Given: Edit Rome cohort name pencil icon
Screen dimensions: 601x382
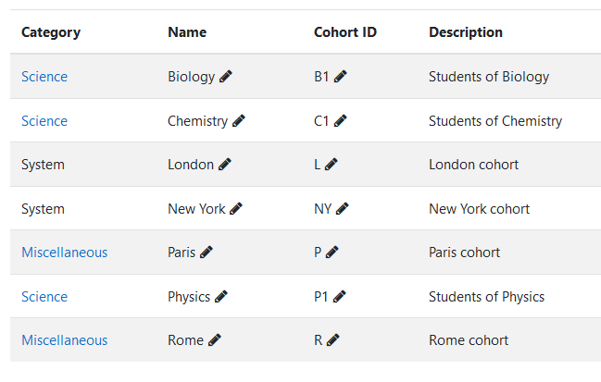Looking at the screenshot, I should 215,339.
